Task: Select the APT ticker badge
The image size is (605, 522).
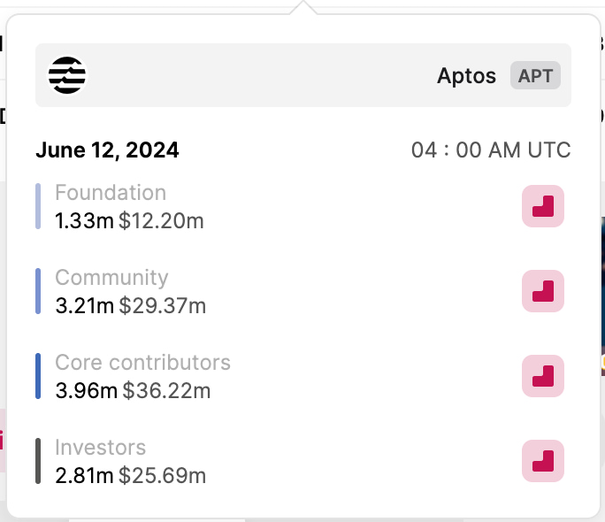Action: (x=535, y=75)
